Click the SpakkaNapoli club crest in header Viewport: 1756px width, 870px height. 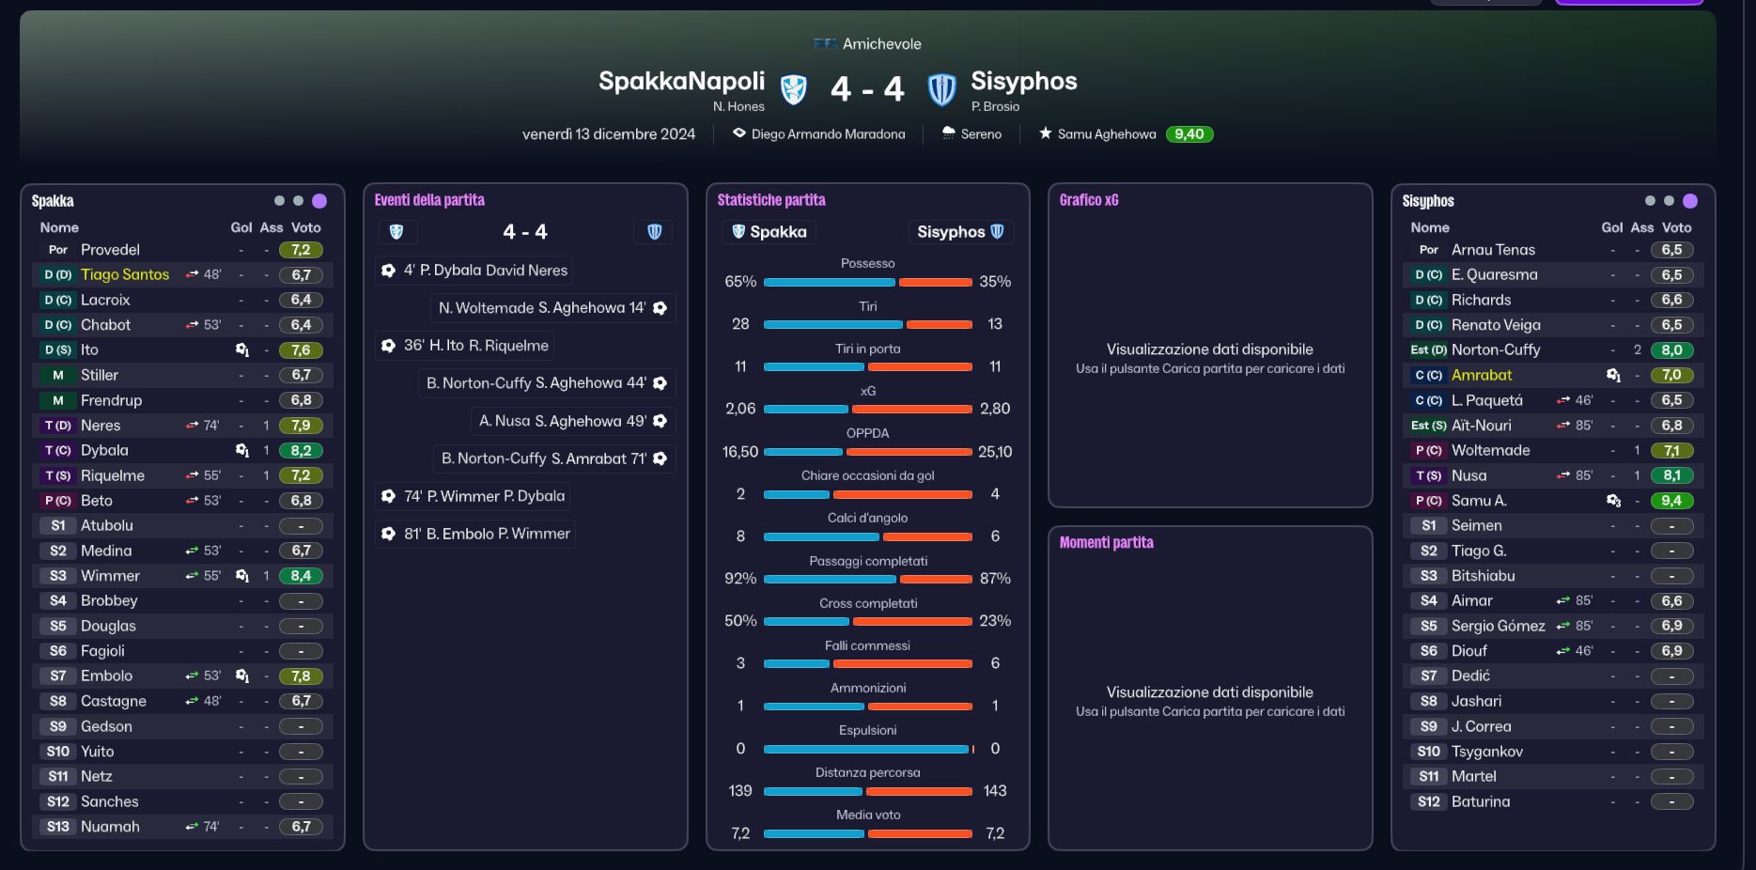(794, 89)
